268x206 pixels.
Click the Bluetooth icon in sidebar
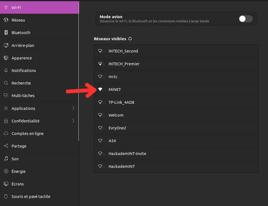[6, 32]
